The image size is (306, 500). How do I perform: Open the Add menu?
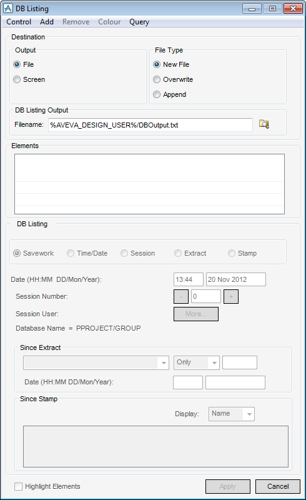47,22
